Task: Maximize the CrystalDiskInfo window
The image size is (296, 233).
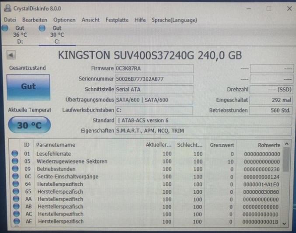Action: coord(269,8)
